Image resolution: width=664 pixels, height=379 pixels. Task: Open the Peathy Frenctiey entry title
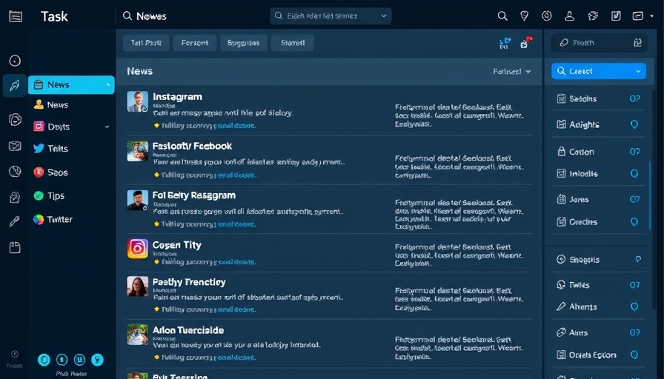[189, 282]
